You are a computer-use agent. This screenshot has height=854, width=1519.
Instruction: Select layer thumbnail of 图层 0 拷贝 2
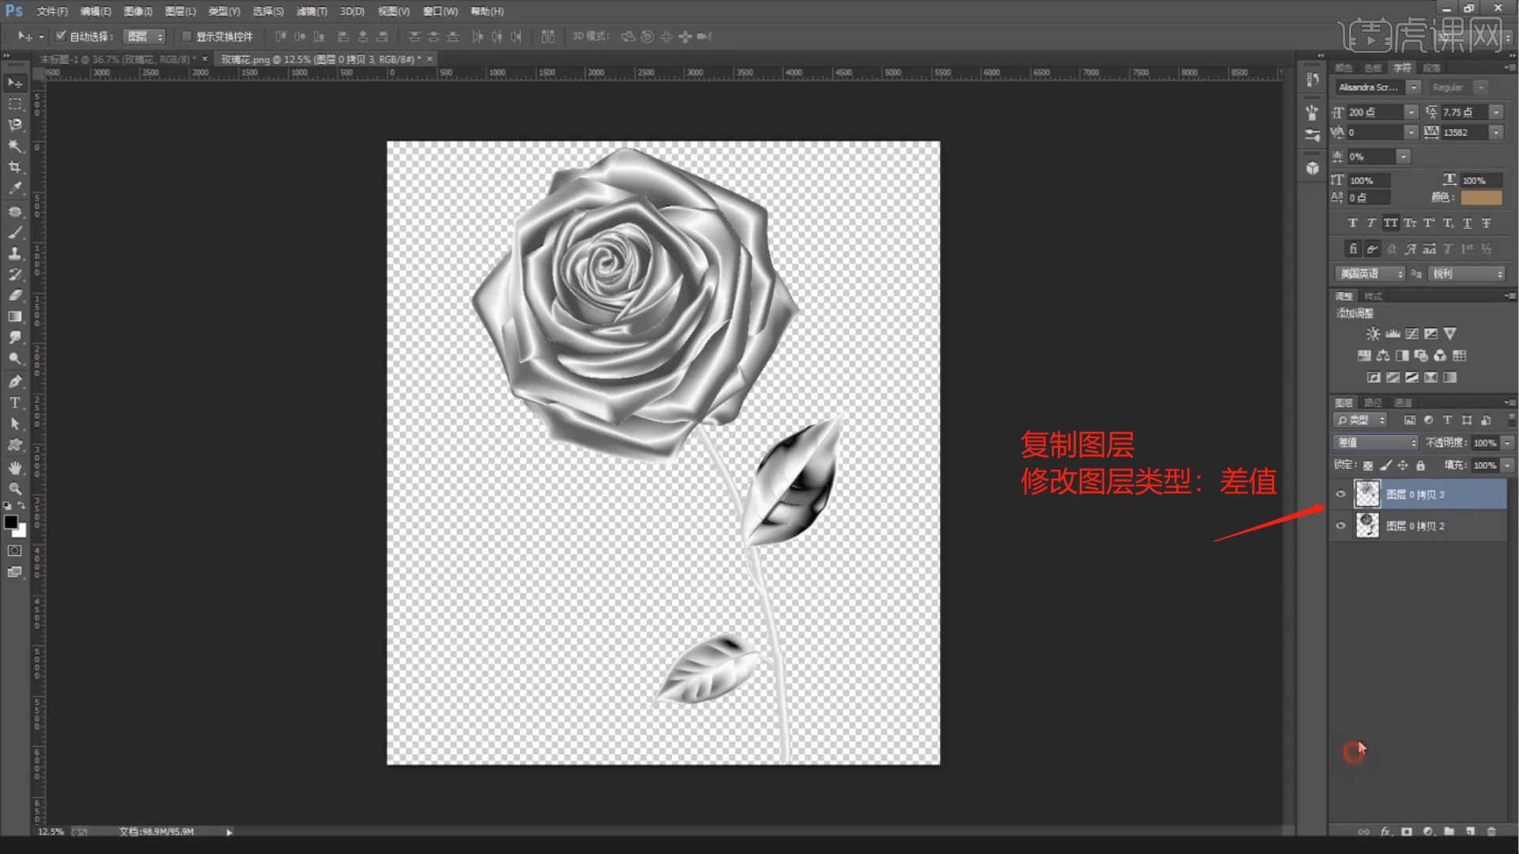tap(1367, 526)
